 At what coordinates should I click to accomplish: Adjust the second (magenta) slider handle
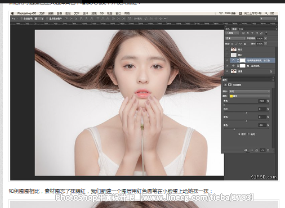click(x=247, y=113)
